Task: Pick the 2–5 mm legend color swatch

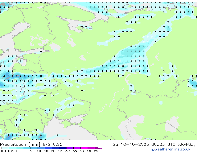Action: point(27,148)
